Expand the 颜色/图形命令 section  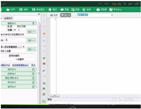pyautogui.click(x=33, y=78)
